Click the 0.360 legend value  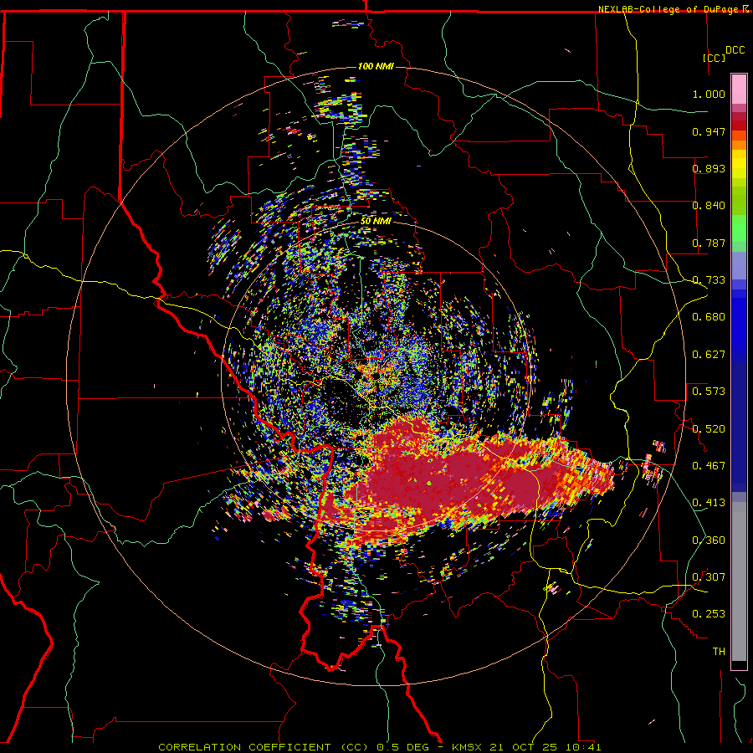(709, 540)
